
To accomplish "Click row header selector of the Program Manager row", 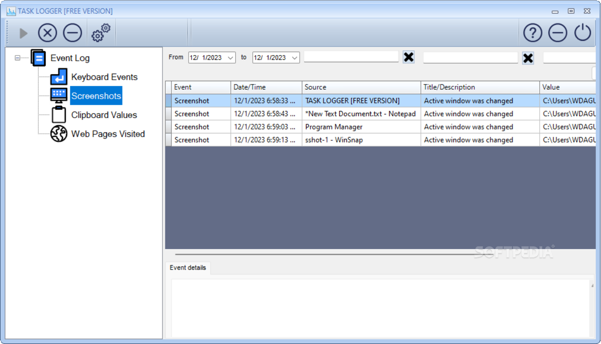I will point(168,127).
